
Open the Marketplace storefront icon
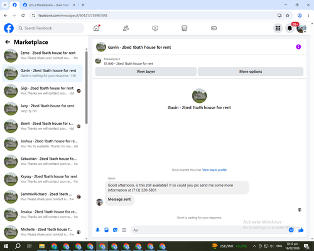coord(185,28)
